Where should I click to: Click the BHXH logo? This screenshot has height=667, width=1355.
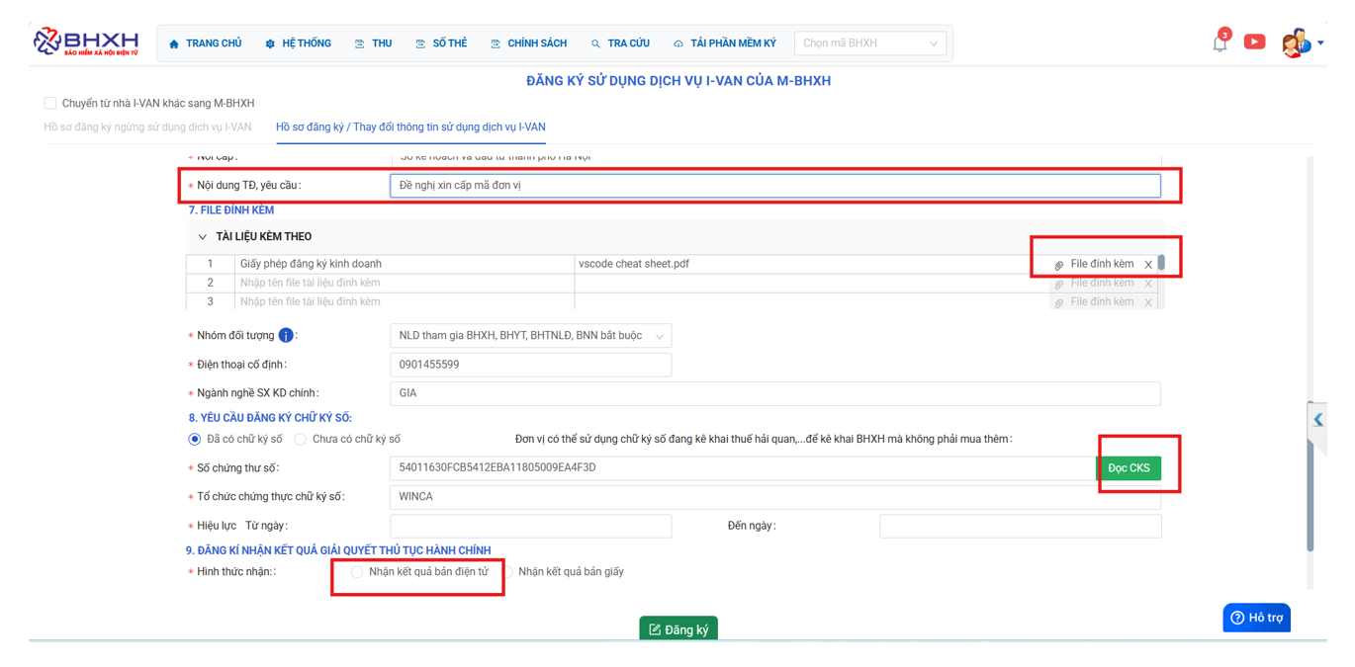pyautogui.click(x=86, y=42)
